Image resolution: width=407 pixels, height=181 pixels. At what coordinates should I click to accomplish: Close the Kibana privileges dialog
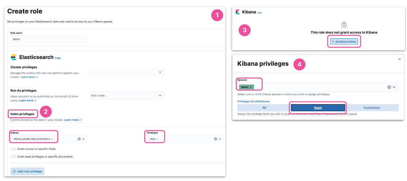(399, 59)
